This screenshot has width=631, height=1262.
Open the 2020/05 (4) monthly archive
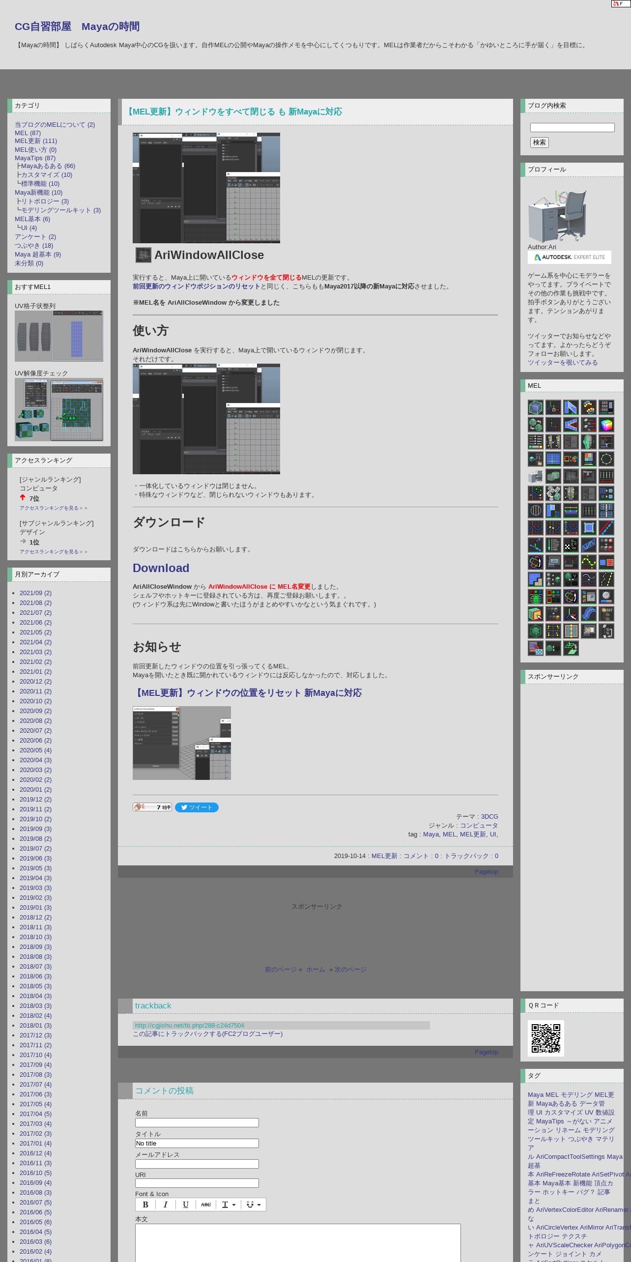point(35,750)
